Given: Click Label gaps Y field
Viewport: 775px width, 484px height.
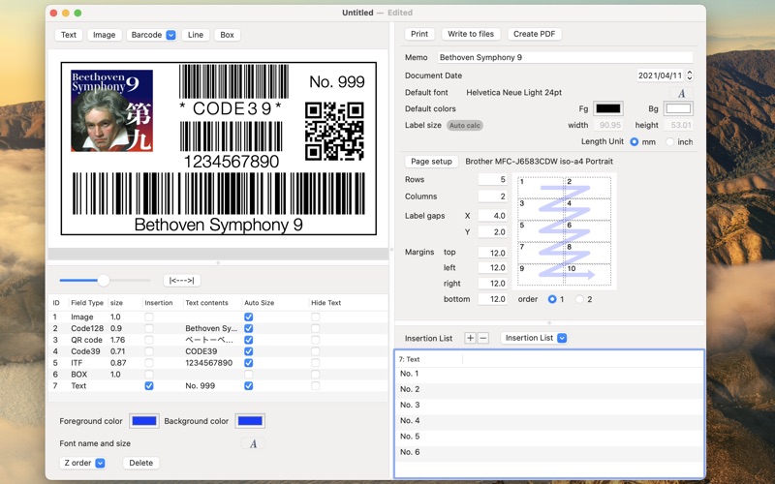Looking at the screenshot, I should pyautogui.click(x=493, y=231).
